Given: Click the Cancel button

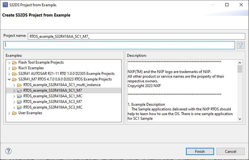Looking at the screenshot, I should [230, 151].
